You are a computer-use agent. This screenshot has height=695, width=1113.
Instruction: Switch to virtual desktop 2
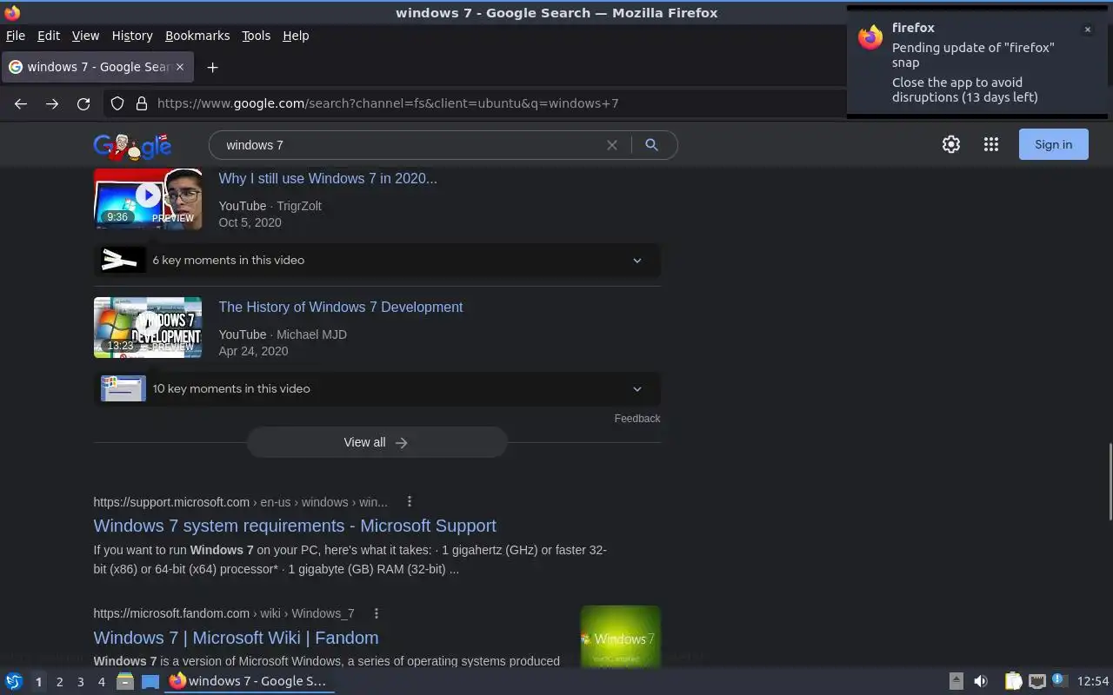click(59, 682)
